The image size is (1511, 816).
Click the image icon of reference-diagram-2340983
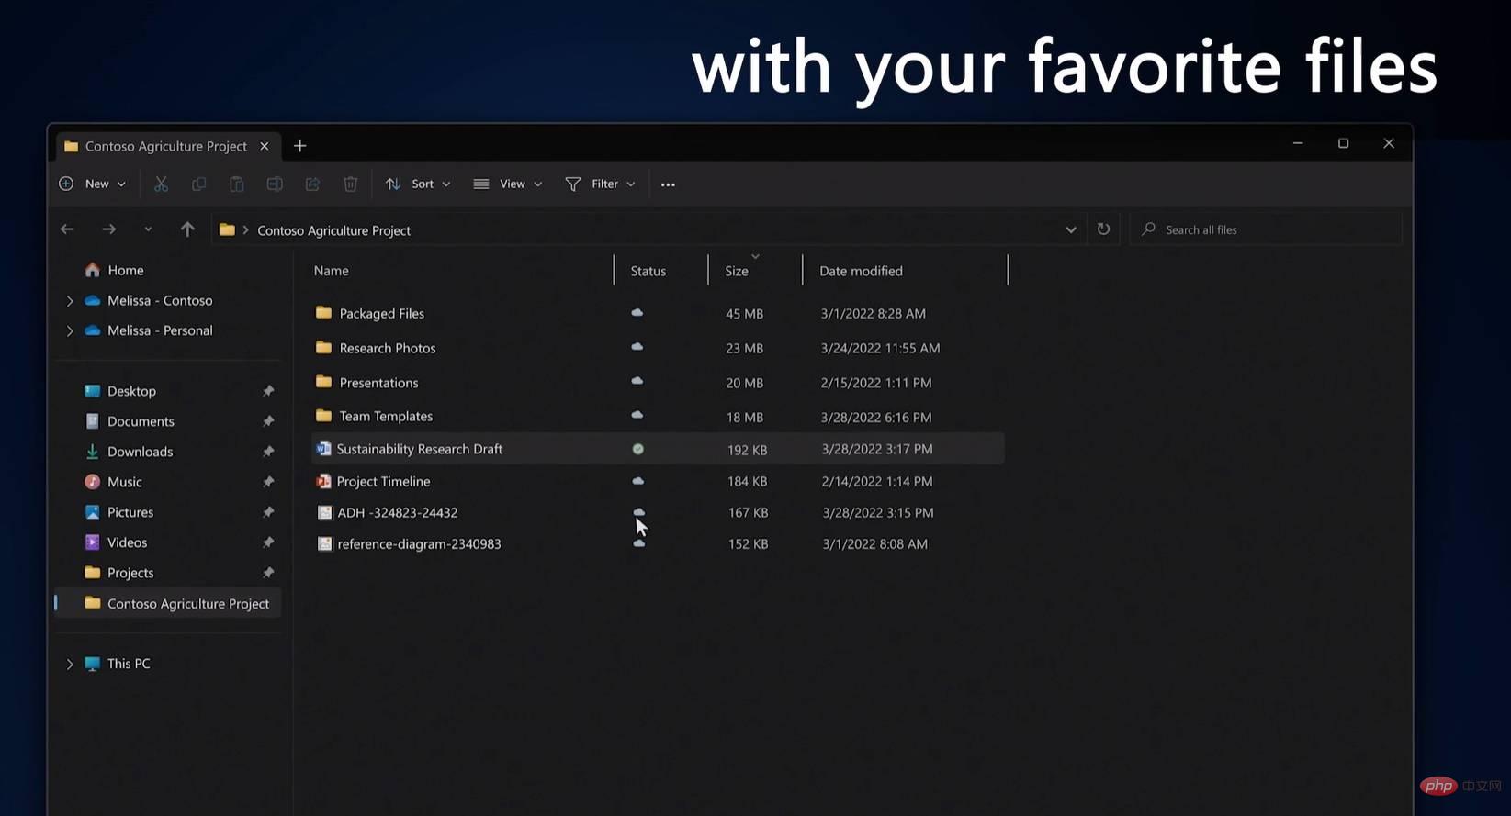coord(324,543)
